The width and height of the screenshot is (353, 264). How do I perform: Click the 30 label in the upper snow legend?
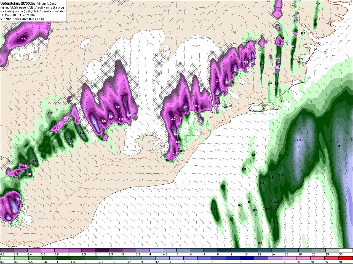click(x=341, y=254)
